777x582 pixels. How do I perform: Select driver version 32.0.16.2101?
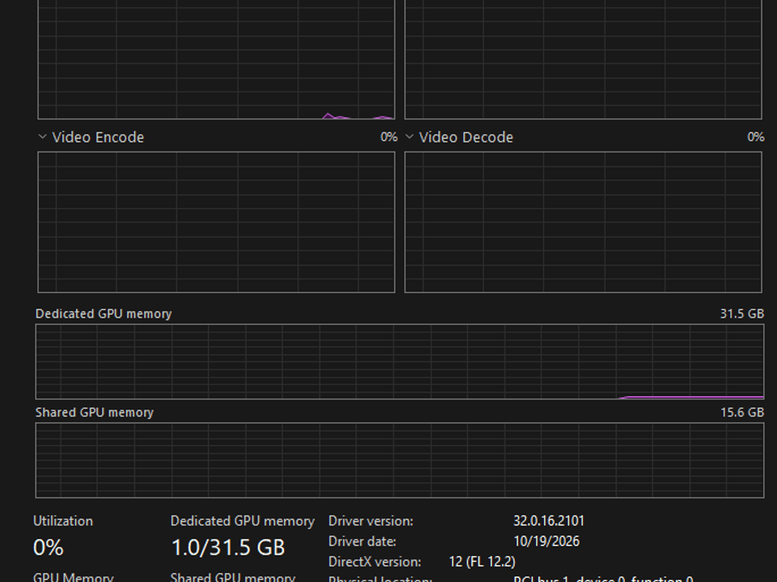549,521
